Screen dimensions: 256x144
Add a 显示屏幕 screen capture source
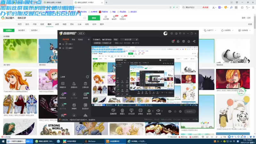[x=113, y=112]
